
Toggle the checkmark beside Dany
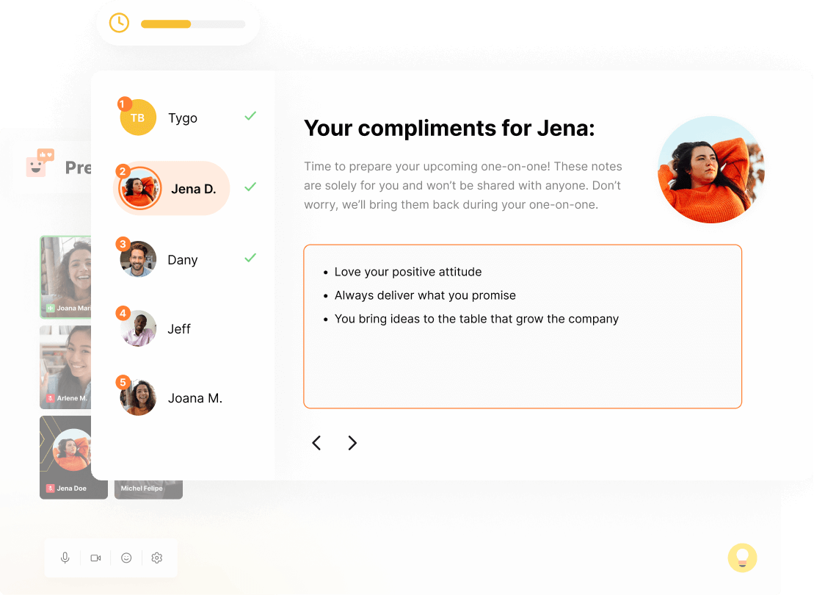point(250,257)
